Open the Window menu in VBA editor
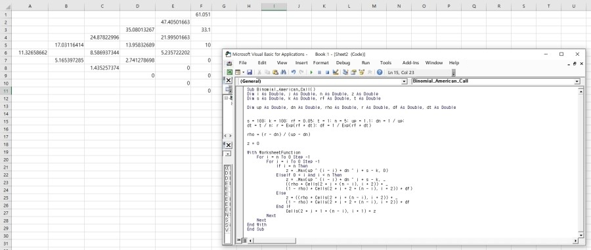 pos(434,63)
